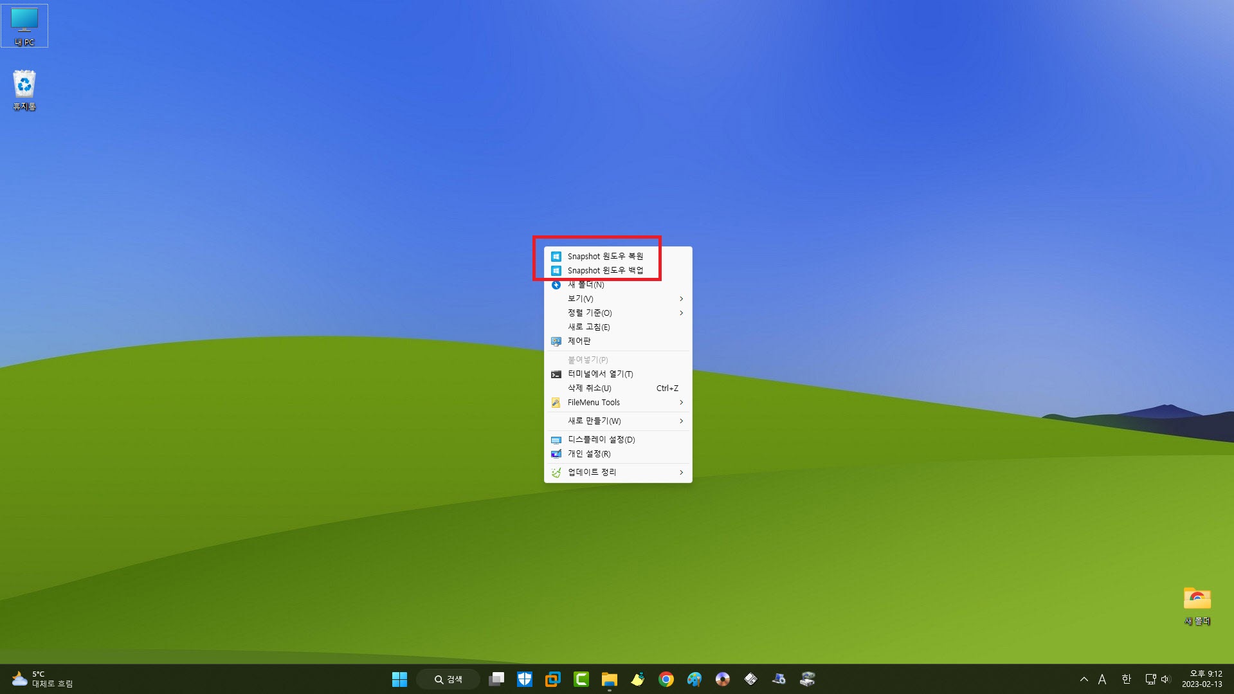Open the drive backup taskbar icon

pos(808,679)
